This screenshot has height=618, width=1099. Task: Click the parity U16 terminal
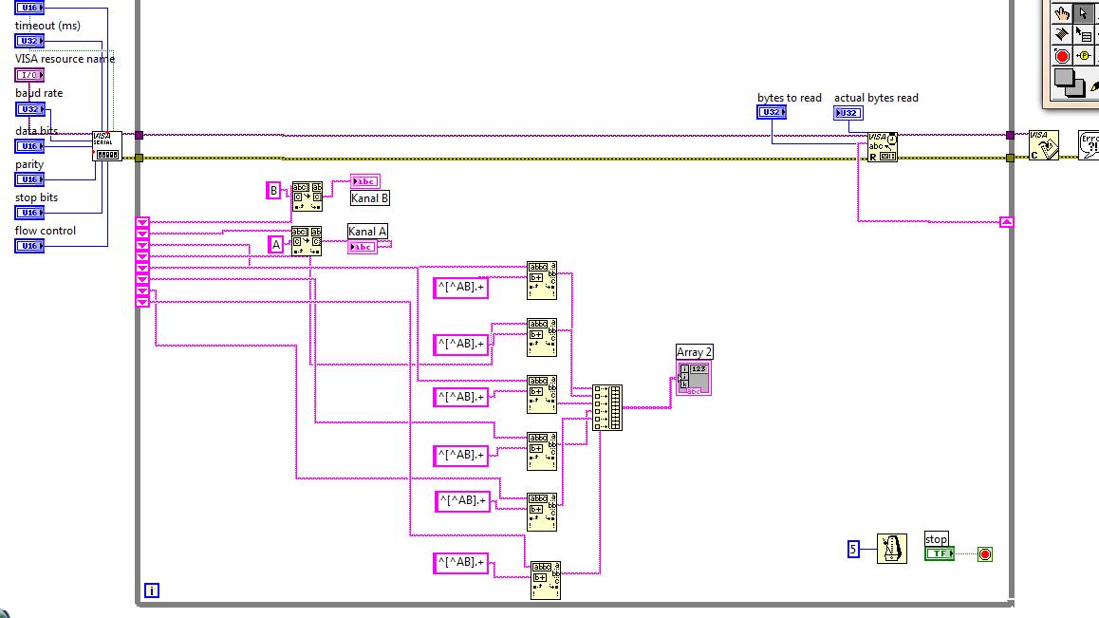click(x=29, y=178)
